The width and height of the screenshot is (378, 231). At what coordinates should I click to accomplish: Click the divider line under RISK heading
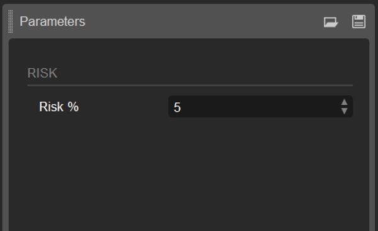190,85
